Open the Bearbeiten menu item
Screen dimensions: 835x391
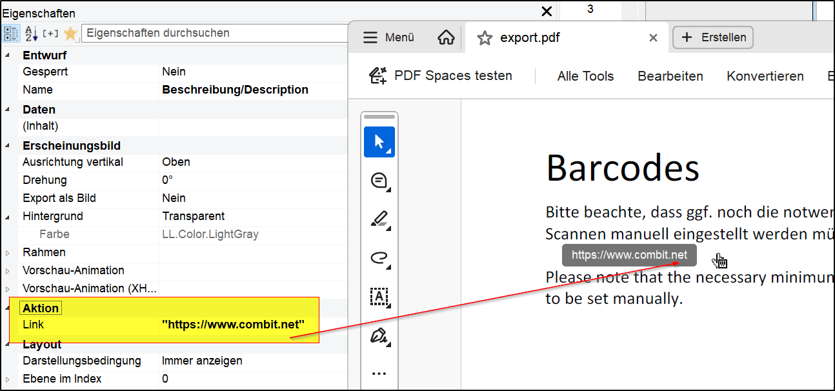[670, 76]
